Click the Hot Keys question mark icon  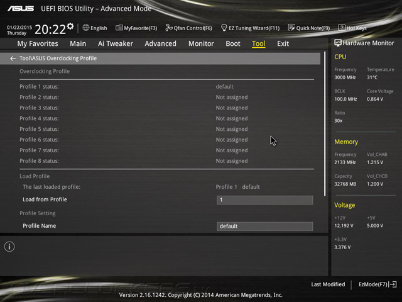point(342,28)
